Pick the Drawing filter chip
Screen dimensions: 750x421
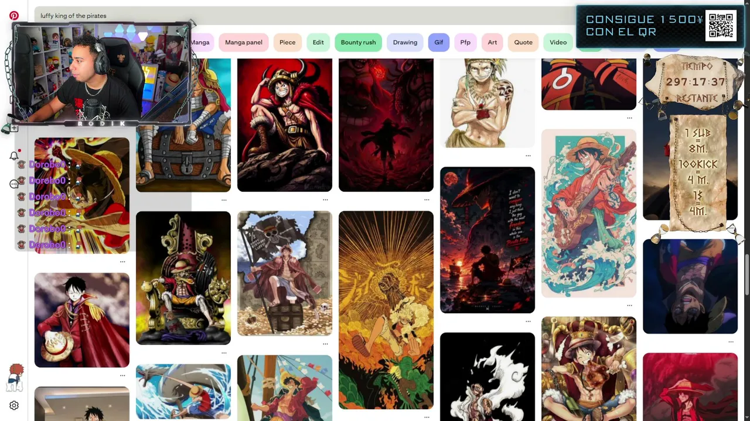pos(405,42)
